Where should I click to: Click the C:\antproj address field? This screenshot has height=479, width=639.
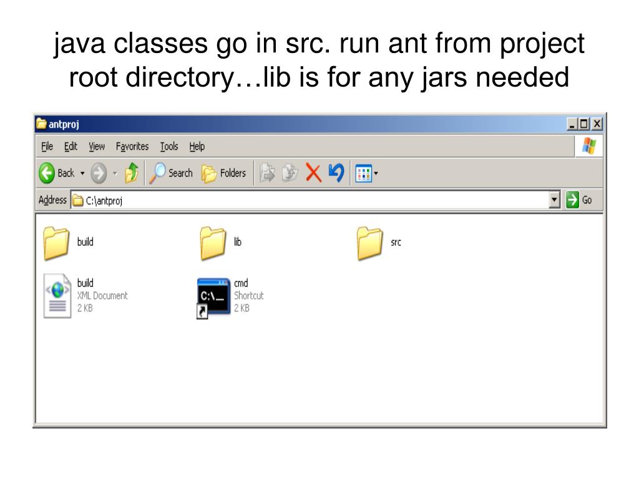[310, 200]
